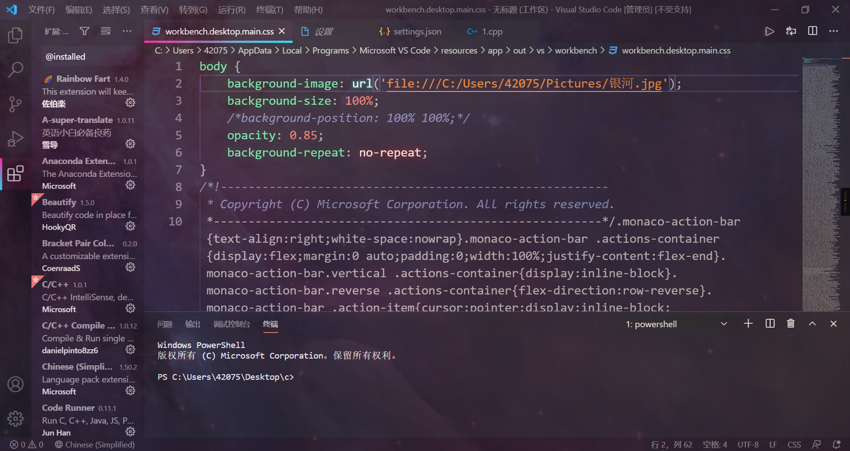The image size is (850, 451).
Task: Split the terminal with the split icon
Action: point(770,324)
